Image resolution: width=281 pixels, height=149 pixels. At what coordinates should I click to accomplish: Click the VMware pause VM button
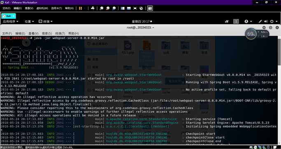click(x=80, y=8)
